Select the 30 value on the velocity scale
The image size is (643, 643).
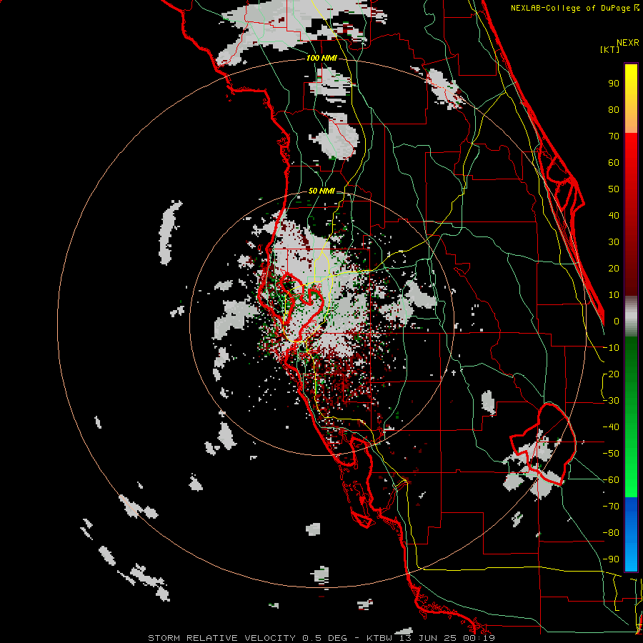[614, 242]
